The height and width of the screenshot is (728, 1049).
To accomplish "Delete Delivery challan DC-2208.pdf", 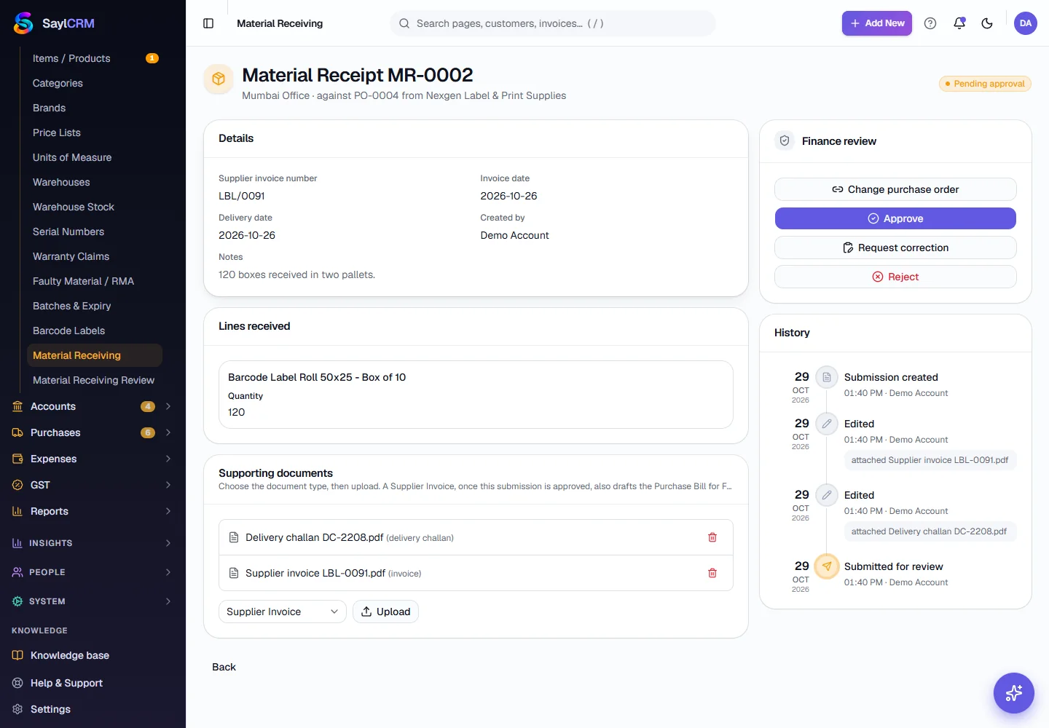I will (x=712, y=537).
